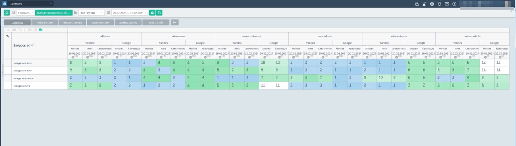The height and width of the screenshot is (146, 516).
Task: Open the help question mark icon
Action: pos(454,4)
